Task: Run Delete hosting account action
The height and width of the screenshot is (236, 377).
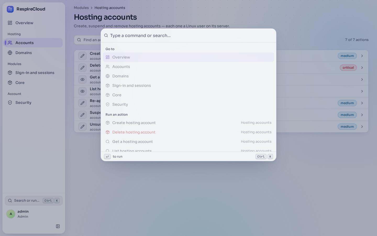Action: (x=188, y=132)
